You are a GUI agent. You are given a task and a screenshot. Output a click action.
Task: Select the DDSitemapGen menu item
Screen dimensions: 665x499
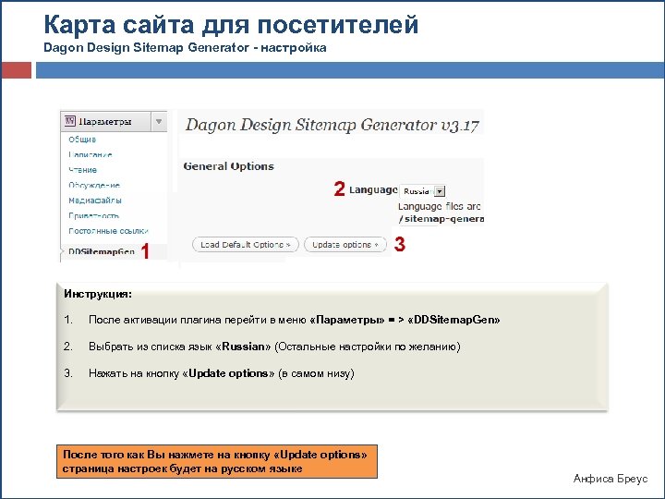click(x=102, y=251)
